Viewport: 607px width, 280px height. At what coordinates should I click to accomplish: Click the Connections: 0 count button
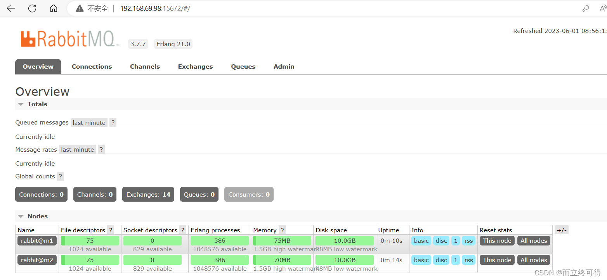pyautogui.click(x=41, y=194)
